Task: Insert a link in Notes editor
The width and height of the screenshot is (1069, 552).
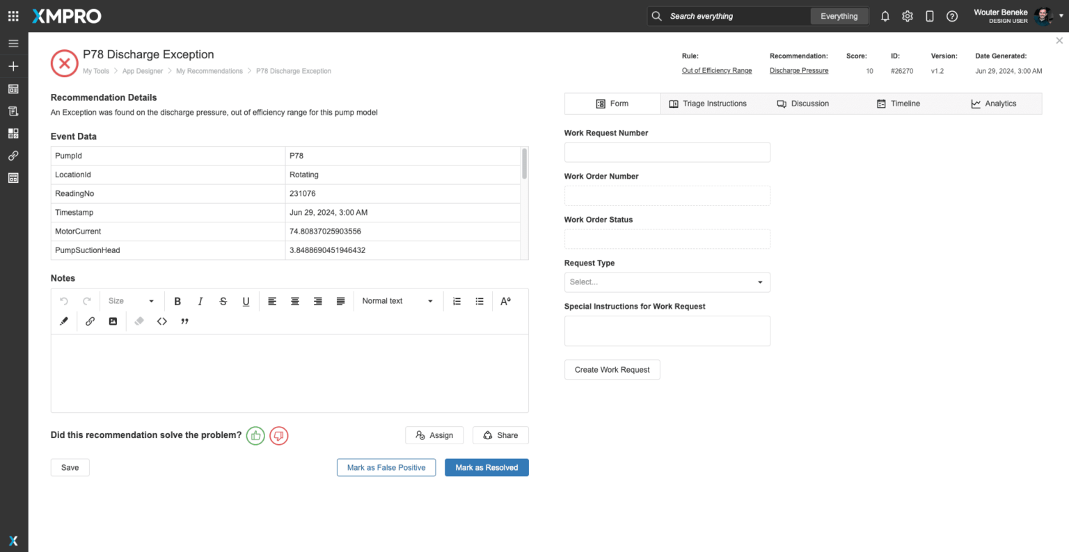Action: tap(90, 321)
